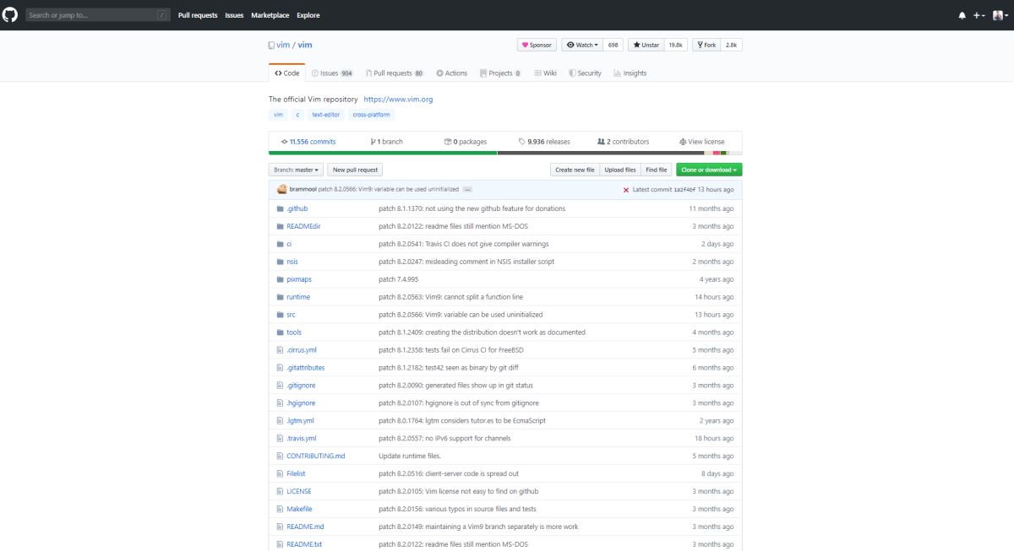Image resolution: width=1014 pixels, height=551 pixels.
Task: Switch to the Wiki tab
Action: coord(545,73)
